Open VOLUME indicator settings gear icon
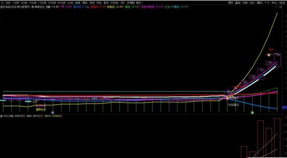The width and height of the screenshot is (287, 158). tap(1, 116)
